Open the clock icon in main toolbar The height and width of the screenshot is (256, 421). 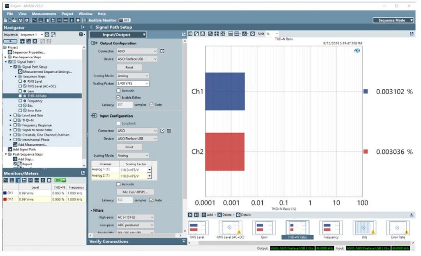click(x=78, y=20)
